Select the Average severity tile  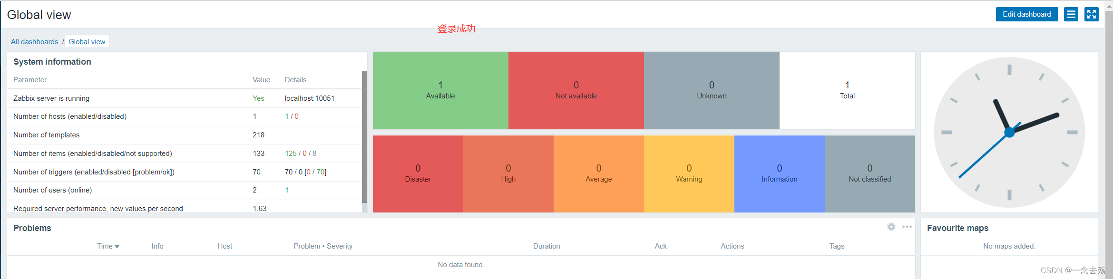pos(598,173)
